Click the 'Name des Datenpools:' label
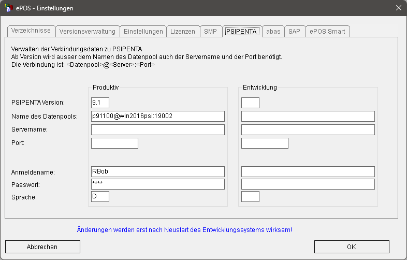 (45, 117)
